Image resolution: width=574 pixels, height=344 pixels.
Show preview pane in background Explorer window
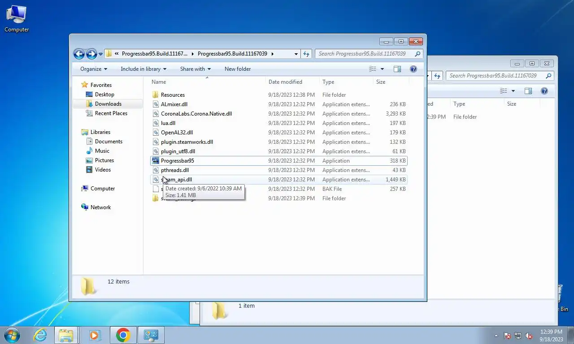point(528,91)
